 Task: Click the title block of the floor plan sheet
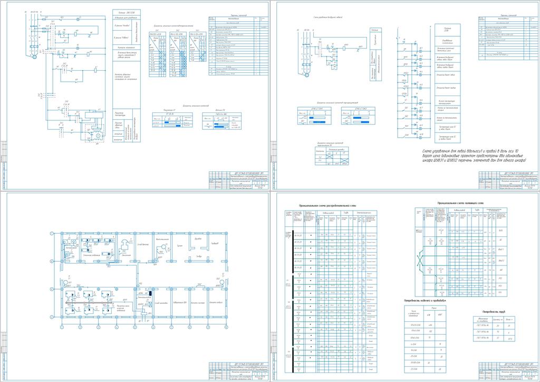click(239, 371)
